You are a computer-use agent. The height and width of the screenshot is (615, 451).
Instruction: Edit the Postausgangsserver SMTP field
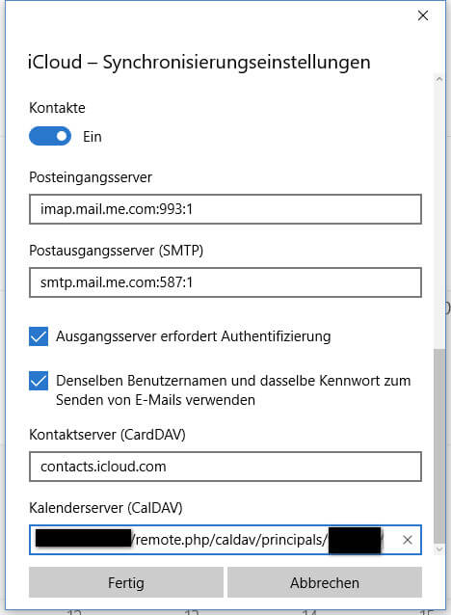pos(225,282)
